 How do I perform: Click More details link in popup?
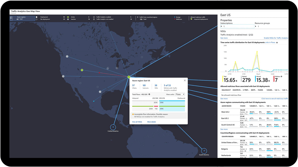[x=151, y=122]
